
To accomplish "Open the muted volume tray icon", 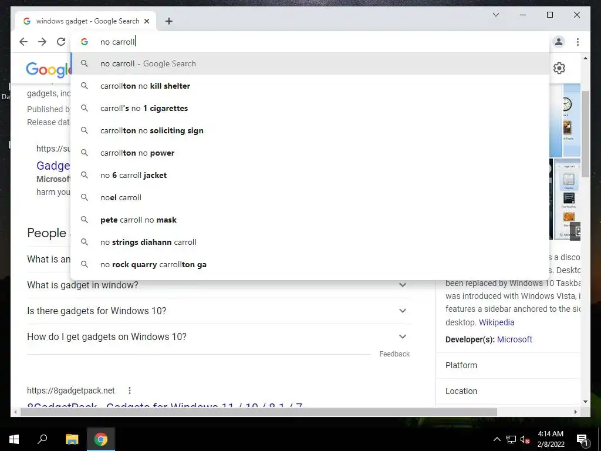I will [525, 439].
